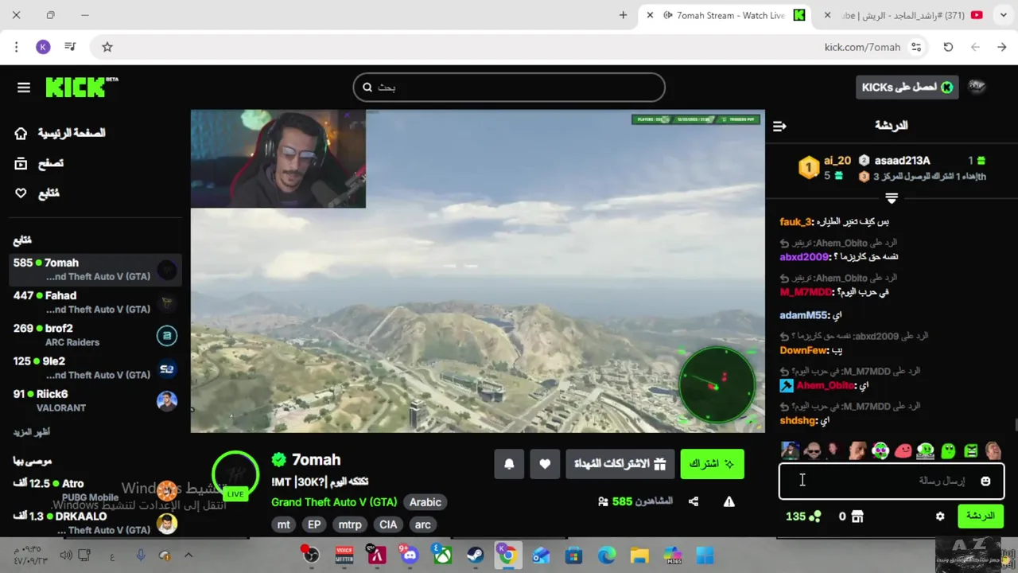Image resolution: width=1018 pixels, height=573 pixels.
Task: Select the mtrp tag
Action: 350,524
